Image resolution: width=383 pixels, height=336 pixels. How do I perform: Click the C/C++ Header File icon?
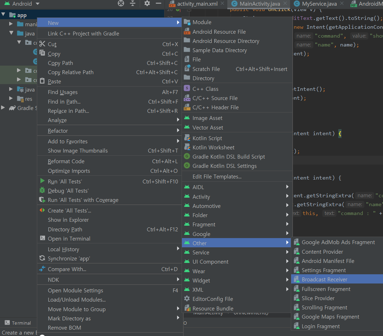[187, 107]
